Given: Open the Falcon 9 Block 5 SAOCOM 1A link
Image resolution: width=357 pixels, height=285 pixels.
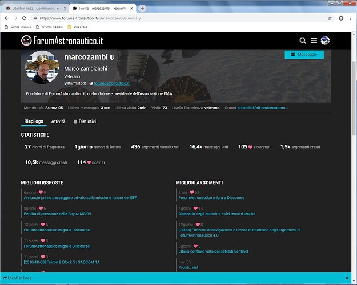Looking at the screenshot, I should 62,262.
